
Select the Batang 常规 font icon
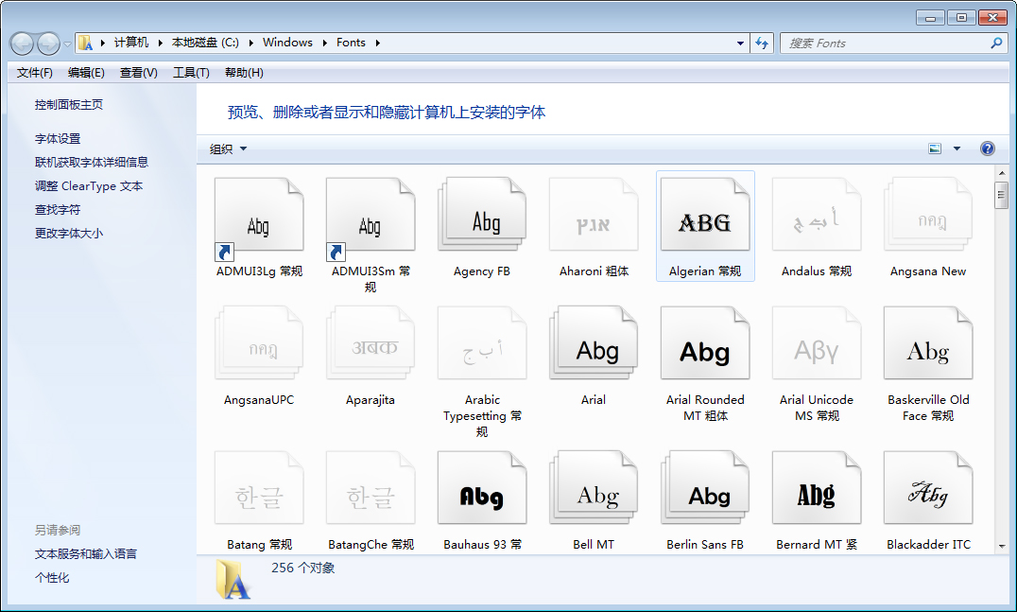[259, 487]
